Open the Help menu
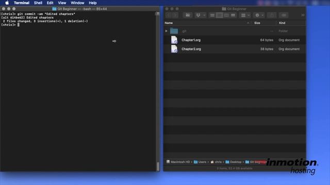Viewport: 330px width, 185px height. tap(93, 3)
